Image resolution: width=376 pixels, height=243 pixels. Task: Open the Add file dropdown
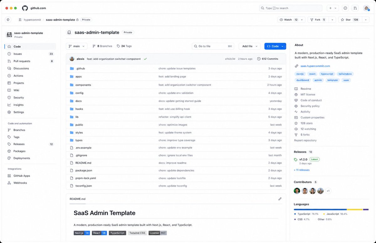[x=249, y=46]
